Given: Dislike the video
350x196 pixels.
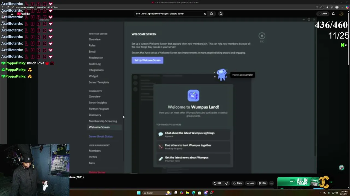Looking at the screenshot, I should (226, 183).
